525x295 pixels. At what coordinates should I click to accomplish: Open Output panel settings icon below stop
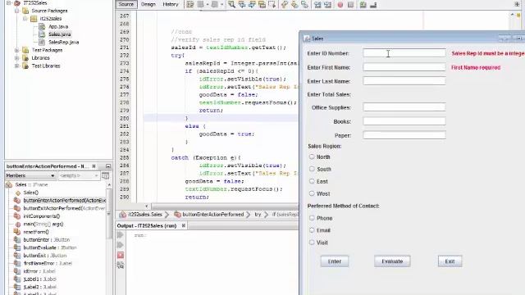click(x=121, y=265)
